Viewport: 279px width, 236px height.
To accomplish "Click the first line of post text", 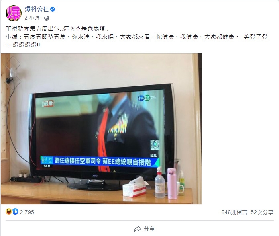I will [57, 28].
